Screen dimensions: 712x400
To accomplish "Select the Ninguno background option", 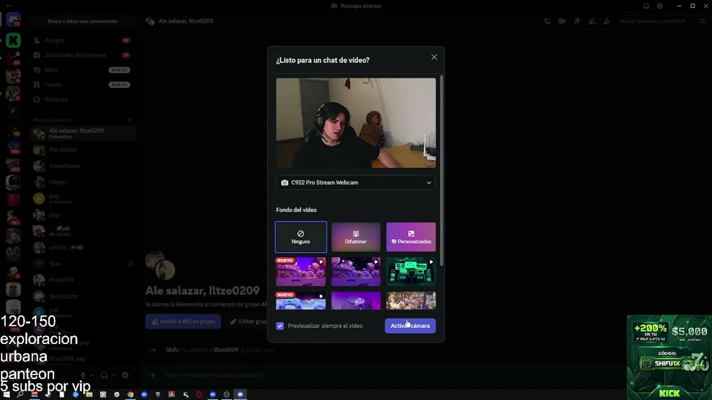I will [x=301, y=237].
